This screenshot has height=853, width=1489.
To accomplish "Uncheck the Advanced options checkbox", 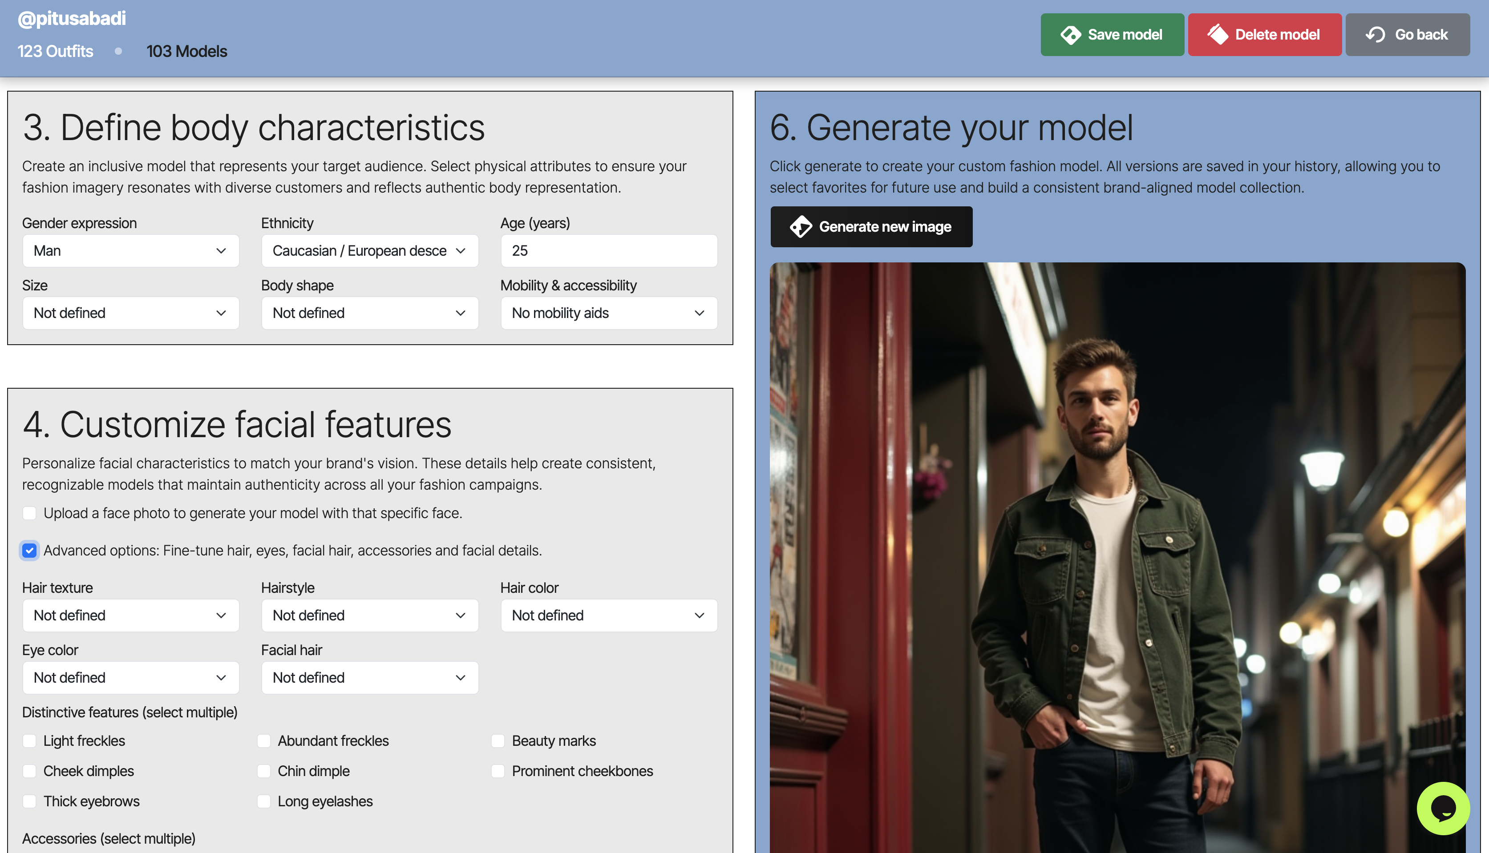I will (x=29, y=551).
